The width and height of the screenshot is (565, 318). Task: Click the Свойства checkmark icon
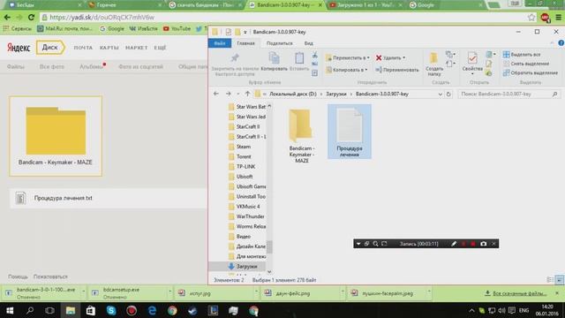point(472,57)
